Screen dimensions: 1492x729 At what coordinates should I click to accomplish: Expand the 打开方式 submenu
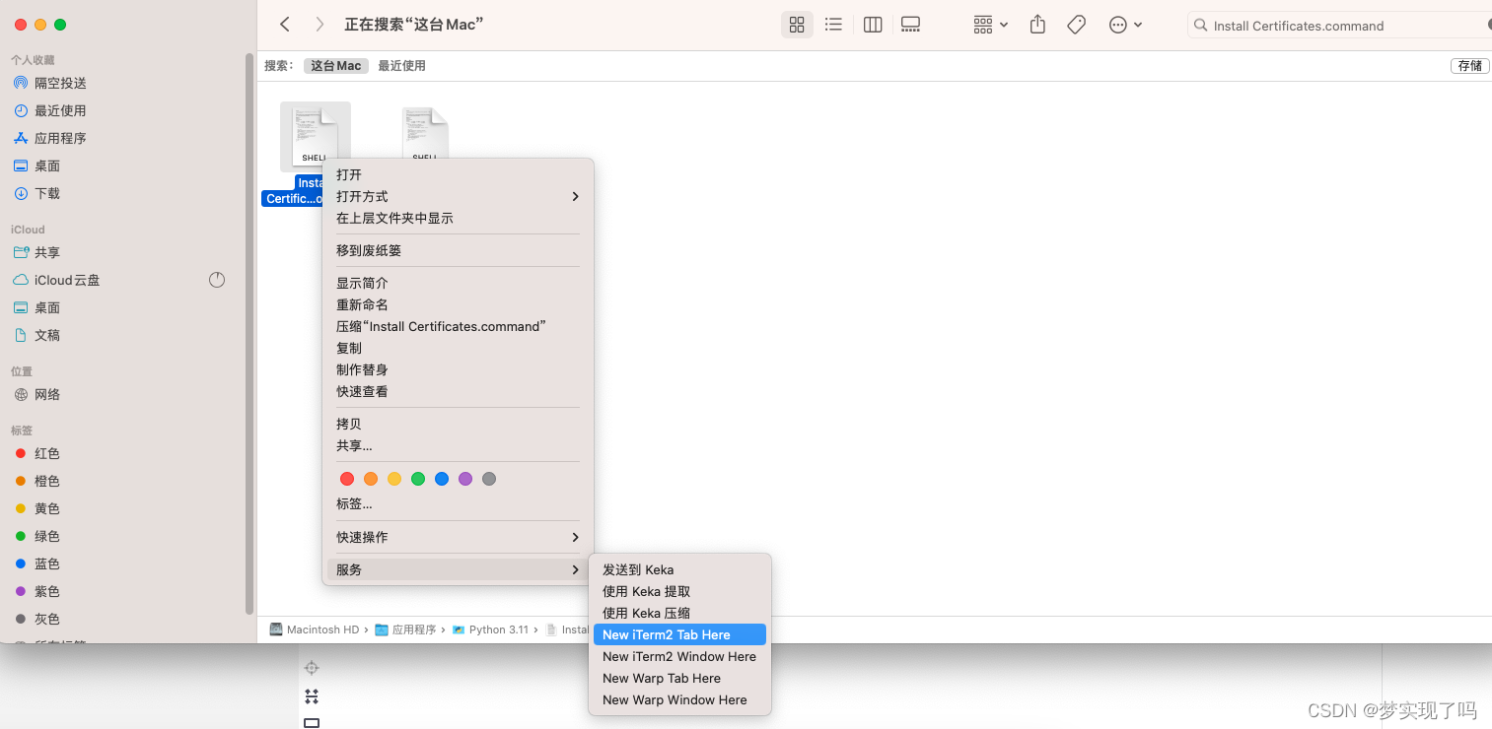458,196
